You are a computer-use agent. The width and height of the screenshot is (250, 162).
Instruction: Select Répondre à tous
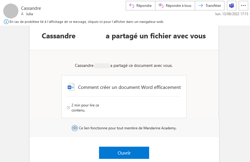[175, 6]
